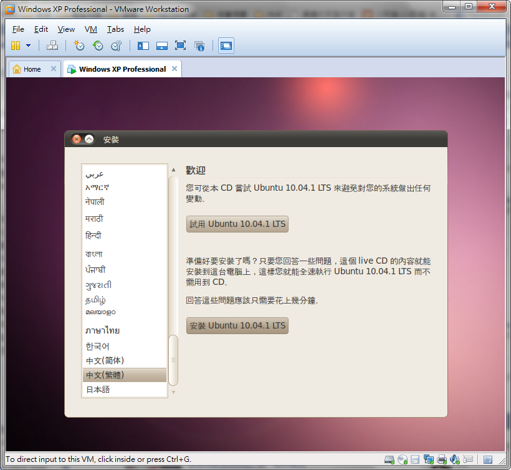Select हिन्दी in the language list
511x470 pixels.
[125, 236]
